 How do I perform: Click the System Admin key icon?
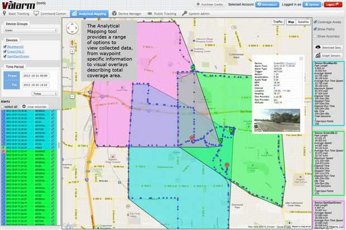click(x=185, y=13)
